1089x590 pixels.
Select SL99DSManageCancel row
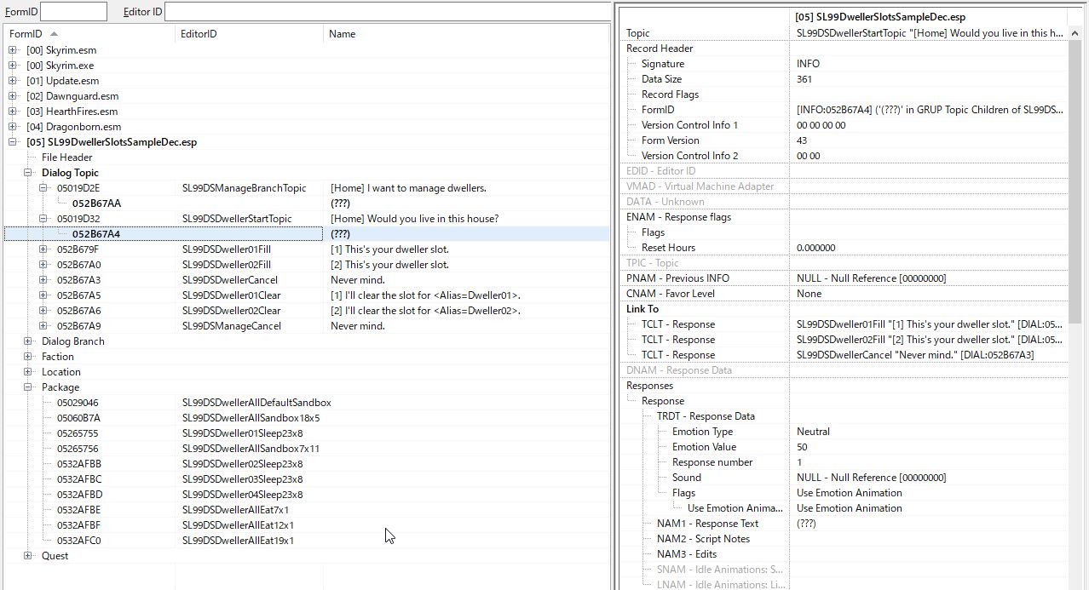pos(307,326)
